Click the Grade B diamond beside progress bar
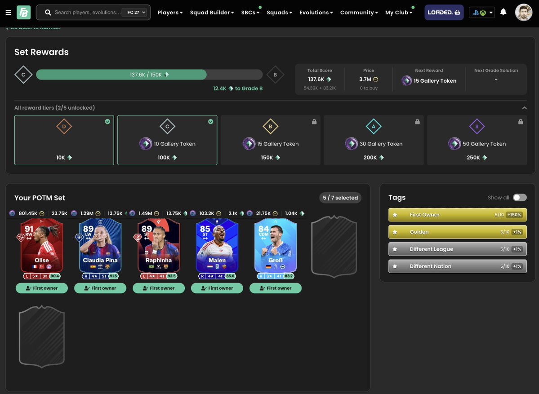Viewport: 539px width, 394px height. 275,75
